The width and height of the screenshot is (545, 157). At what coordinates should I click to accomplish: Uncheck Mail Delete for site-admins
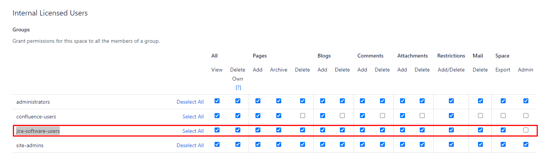tap(480, 145)
